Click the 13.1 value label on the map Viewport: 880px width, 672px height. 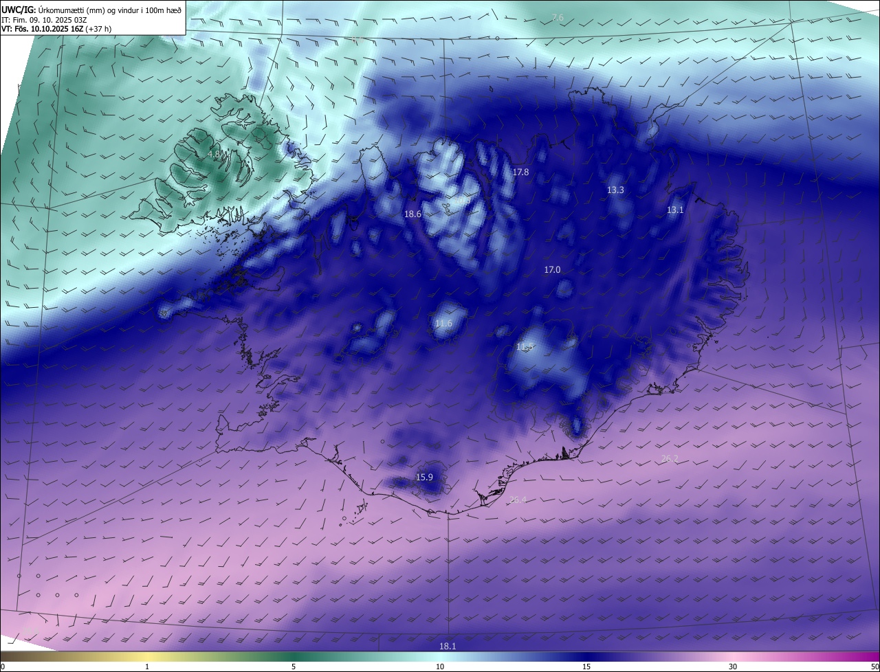click(x=675, y=210)
